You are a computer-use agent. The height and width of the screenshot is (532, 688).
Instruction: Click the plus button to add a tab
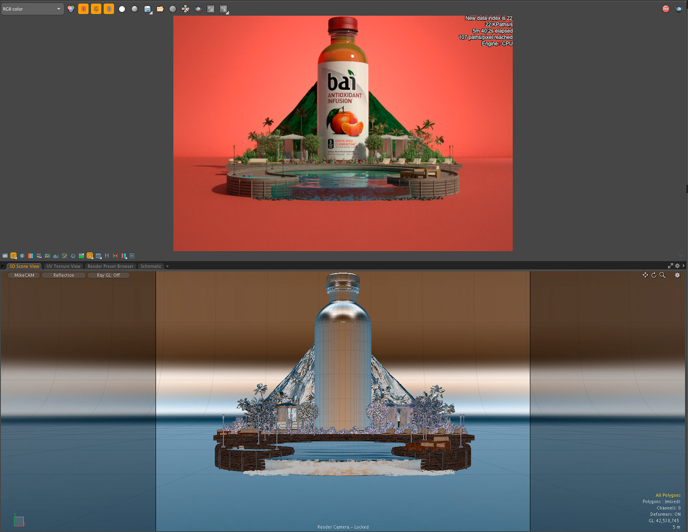pyautogui.click(x=167, y=266)
